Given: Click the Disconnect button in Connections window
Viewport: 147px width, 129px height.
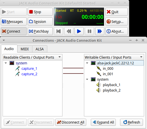Looking at the screenshot, I should (x=41, y=122).
